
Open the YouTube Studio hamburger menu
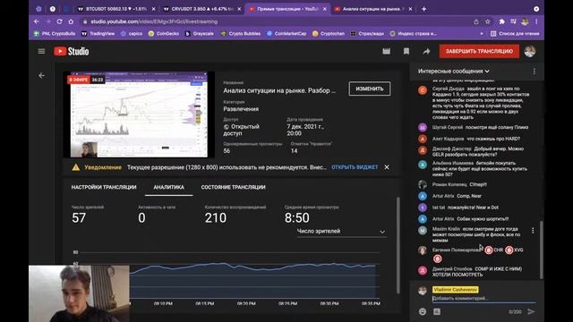[41, 52]
